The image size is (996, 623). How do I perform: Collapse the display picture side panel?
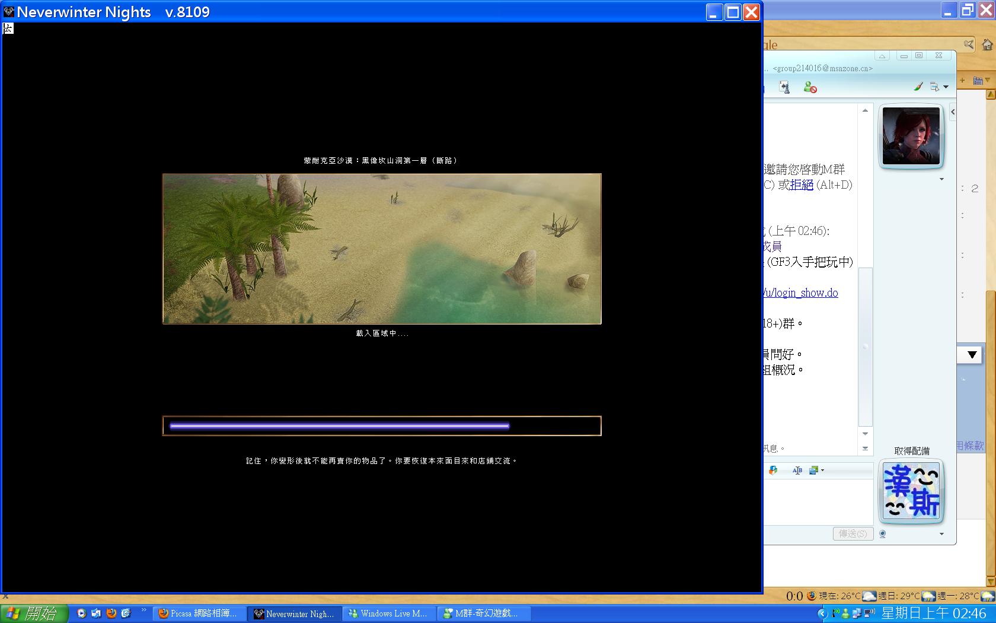[952, 112]
